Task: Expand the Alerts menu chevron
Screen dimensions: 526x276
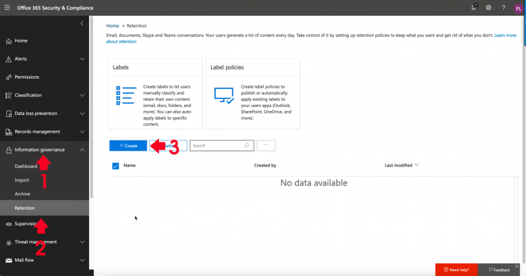Action: coord(82,59)
